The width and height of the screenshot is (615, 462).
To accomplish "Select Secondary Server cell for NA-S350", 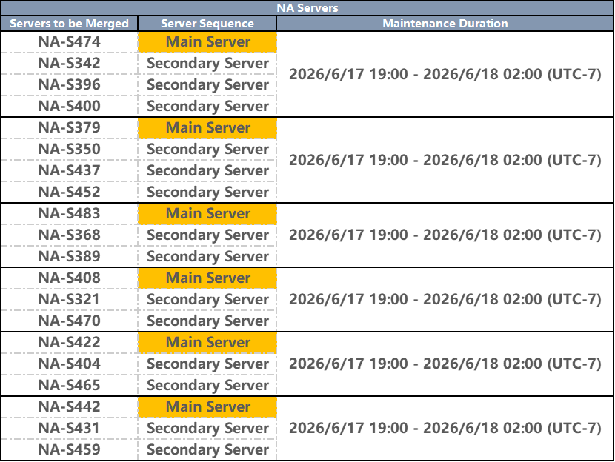I will [x=207, y=150].
